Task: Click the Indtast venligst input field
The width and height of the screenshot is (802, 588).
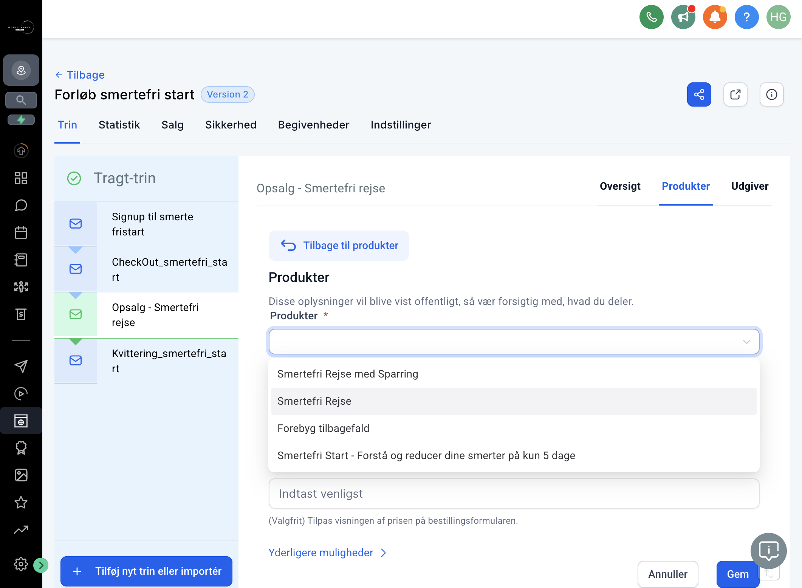Action: (x=514, y=494)
